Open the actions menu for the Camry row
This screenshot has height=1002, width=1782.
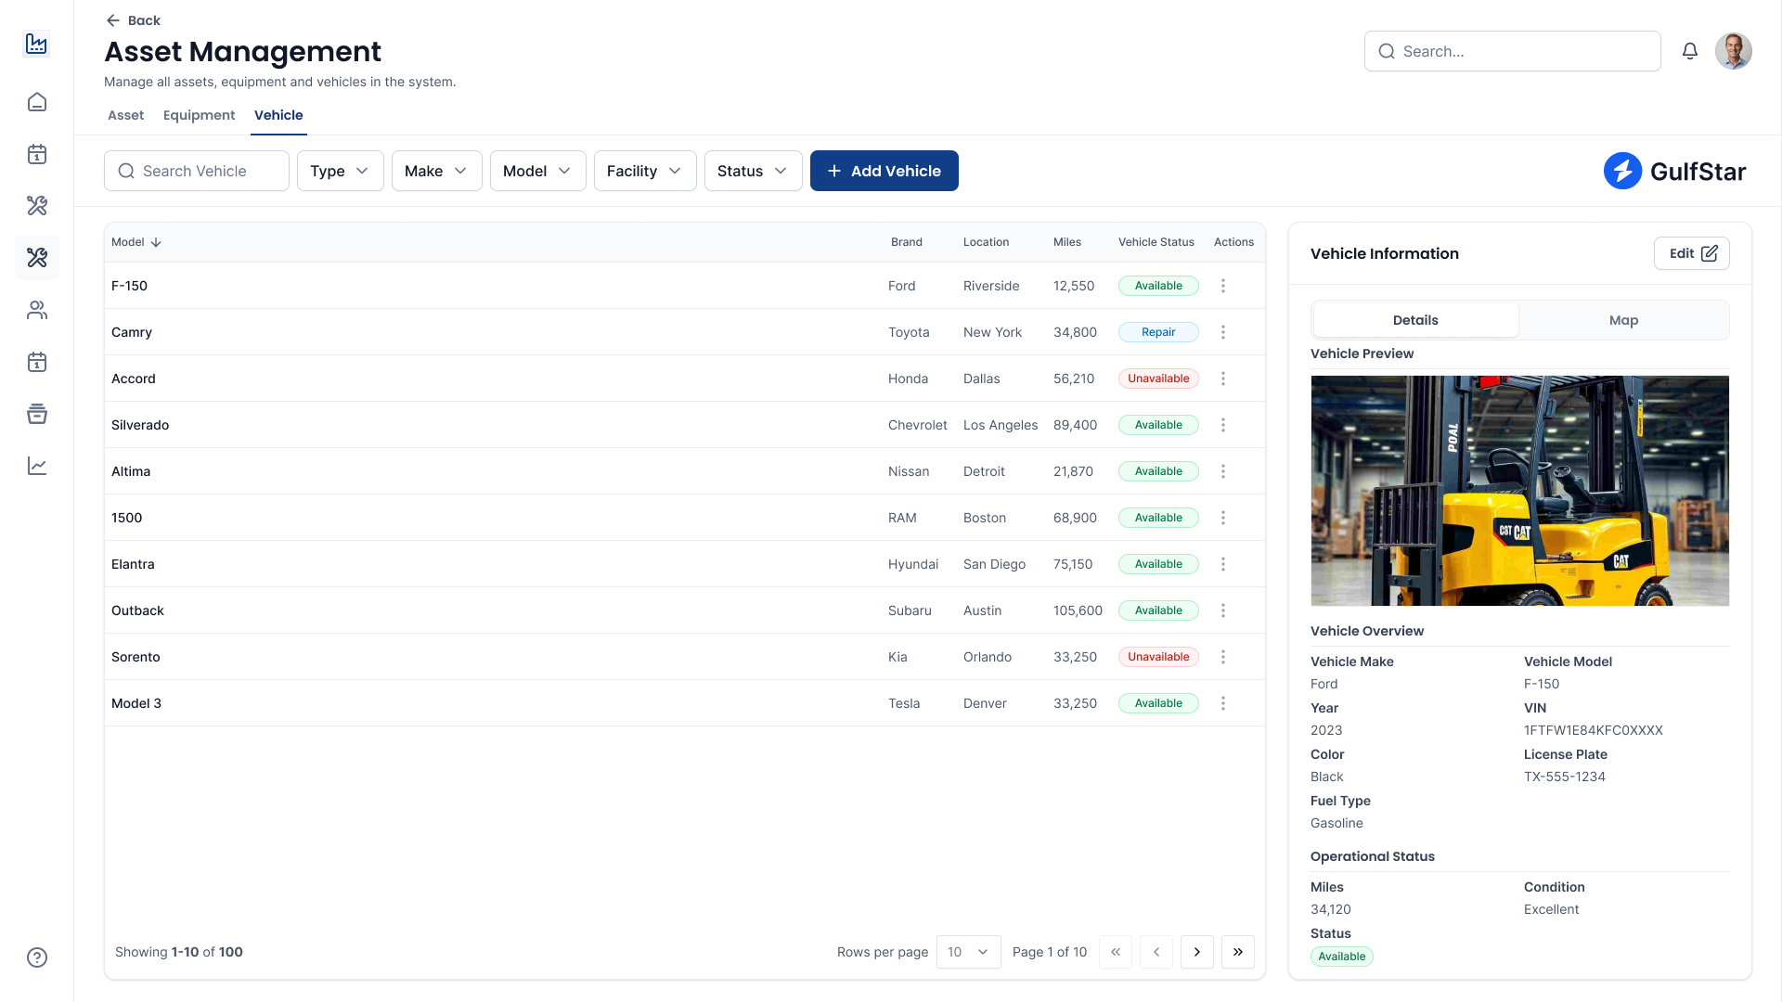click(x=1223, y=332)
